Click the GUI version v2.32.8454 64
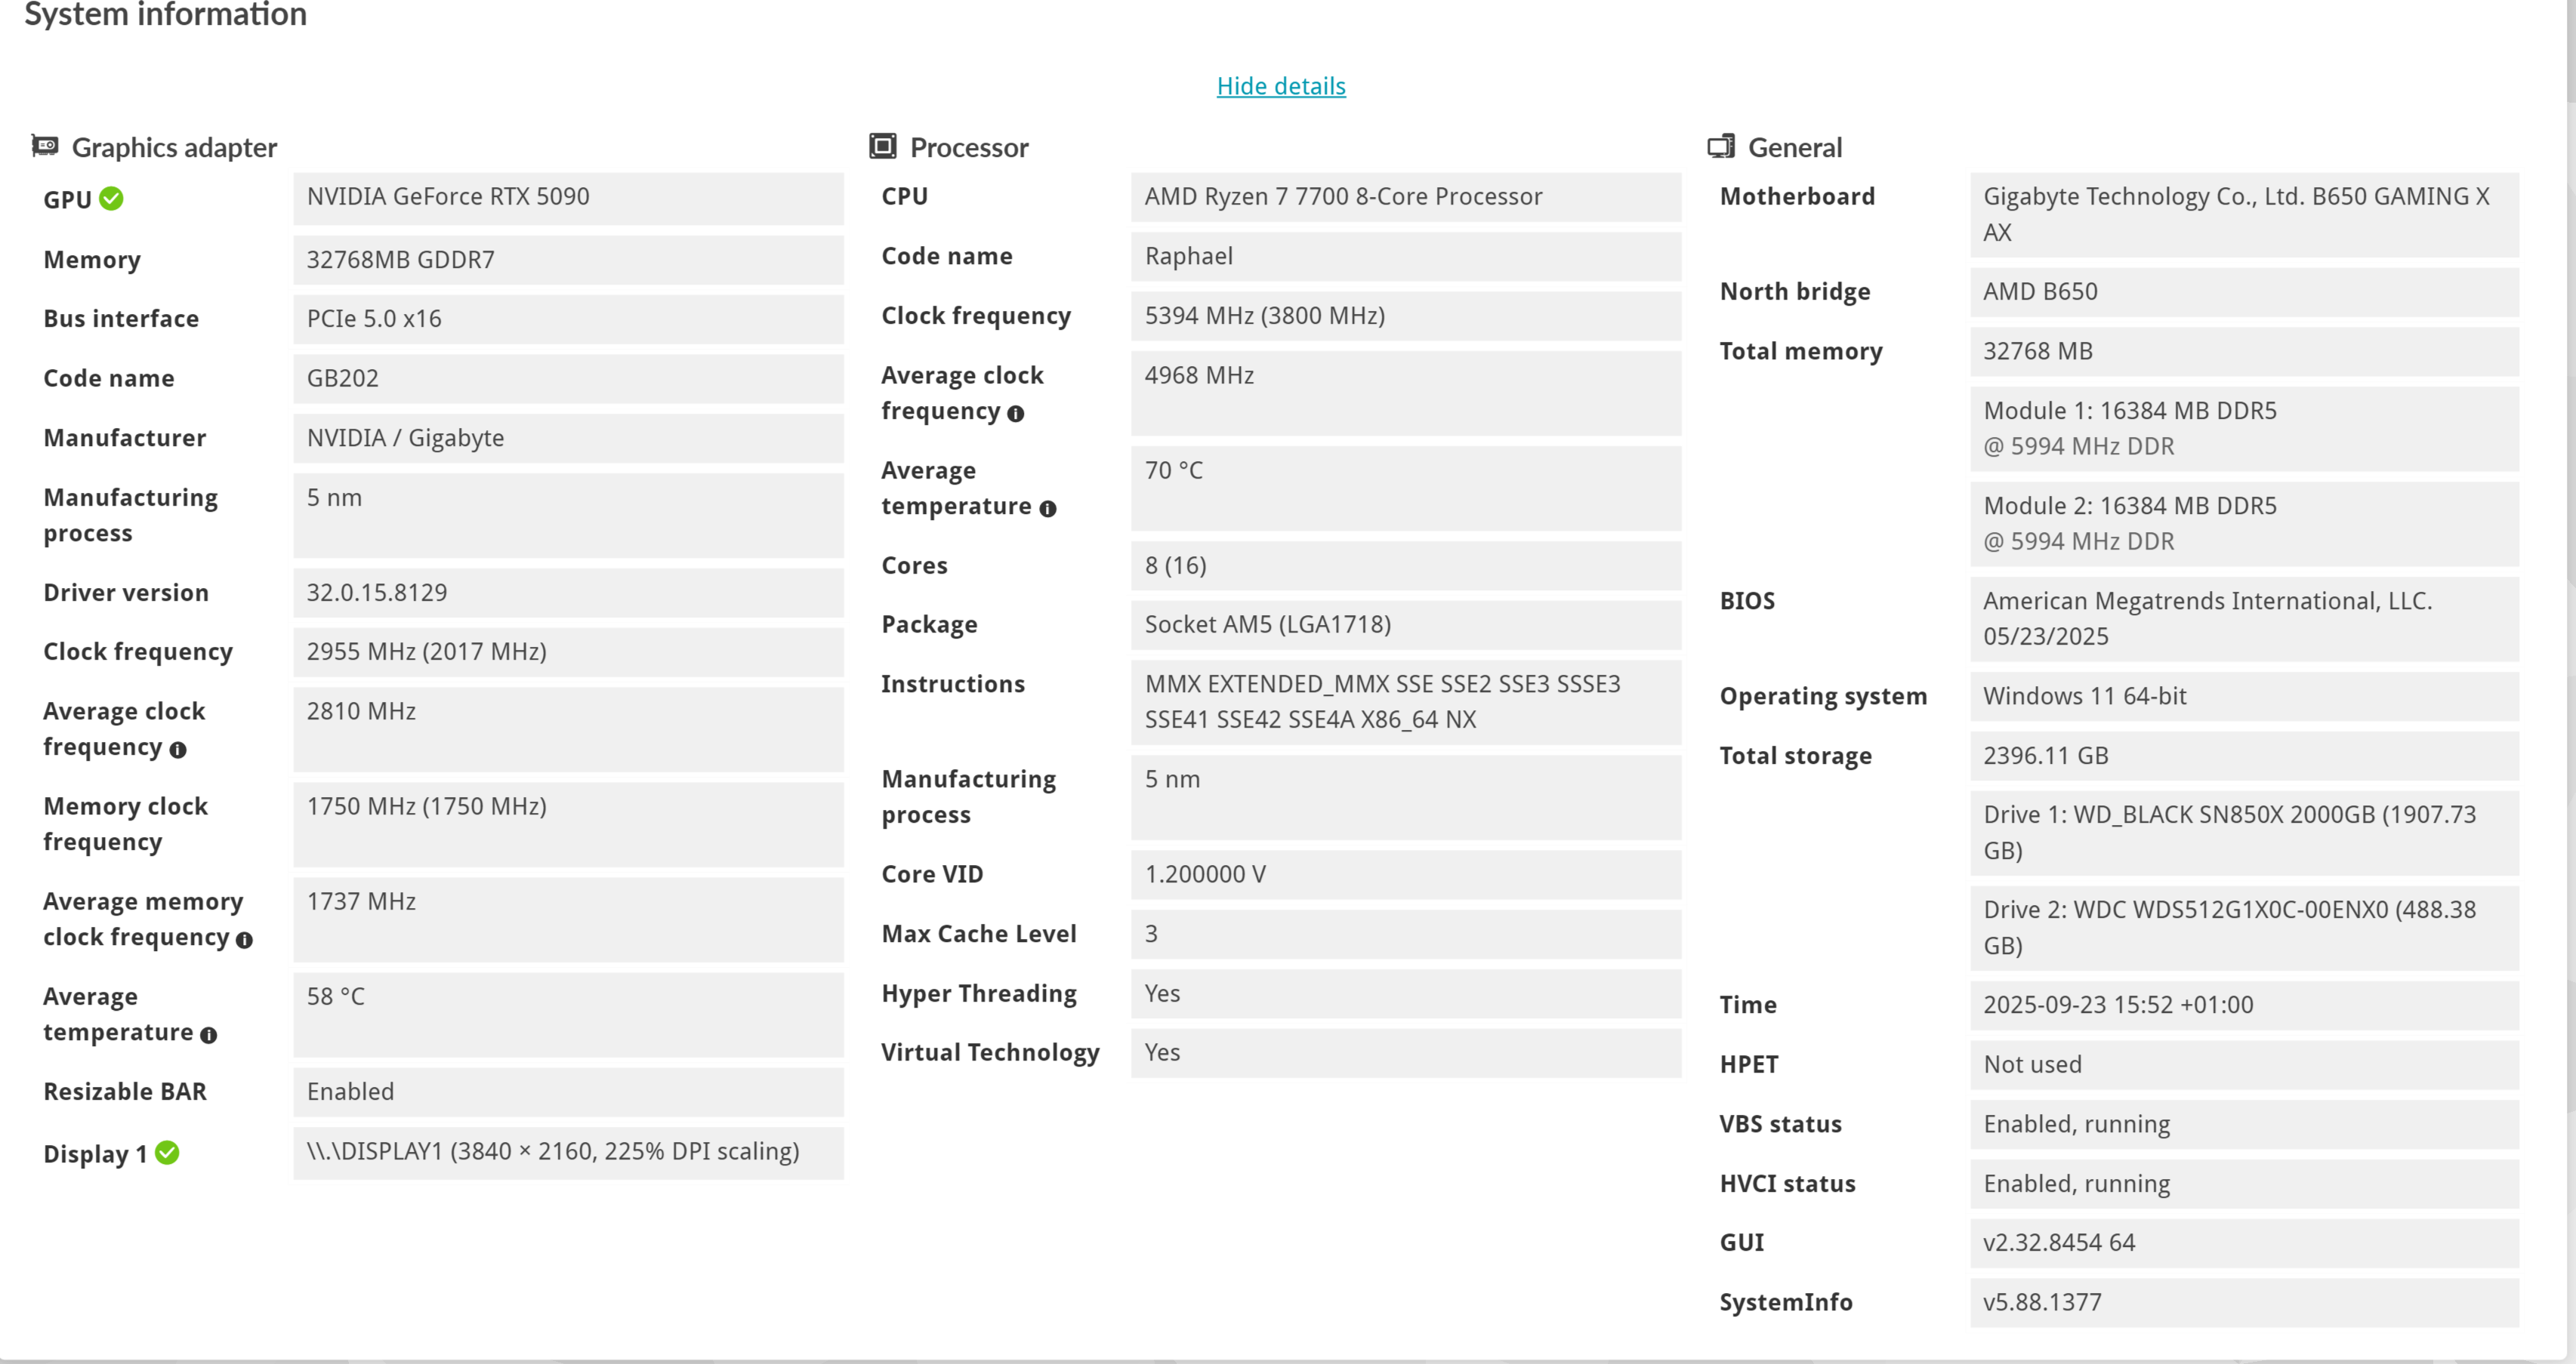Screen dimensions: 2576x1364 coord(2244,1243)
